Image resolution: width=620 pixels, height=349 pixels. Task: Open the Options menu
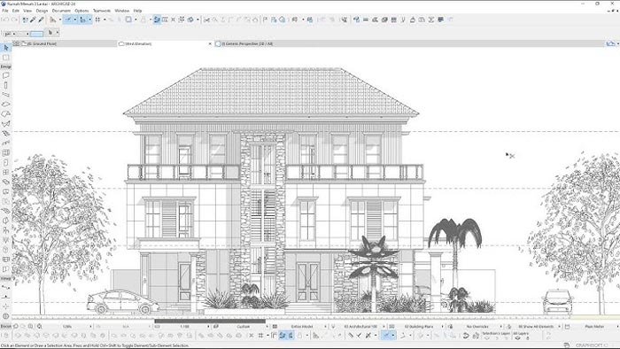81,11
